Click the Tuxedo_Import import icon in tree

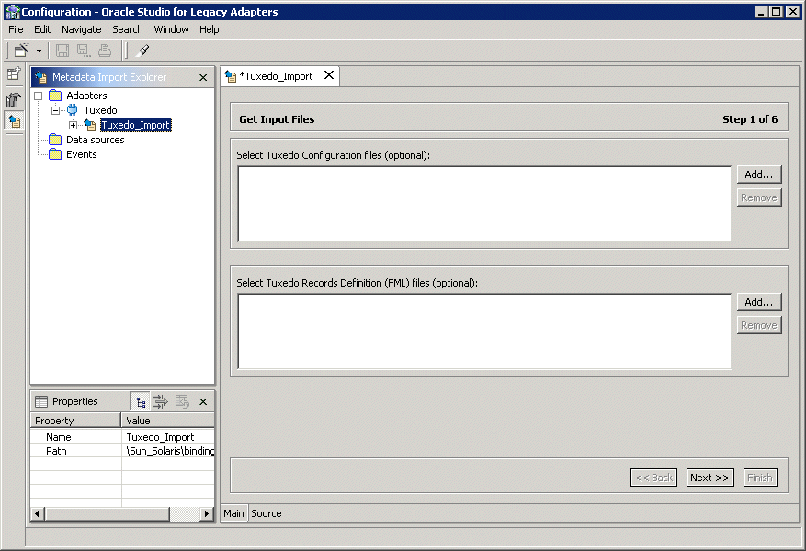click(x=90, y=125)
